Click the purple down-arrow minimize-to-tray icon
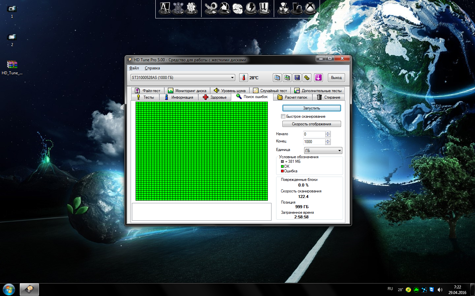This screenshot has height=296, width=475. (318, 78)
